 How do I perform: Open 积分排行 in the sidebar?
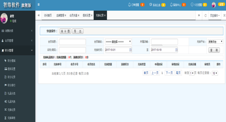11,85
